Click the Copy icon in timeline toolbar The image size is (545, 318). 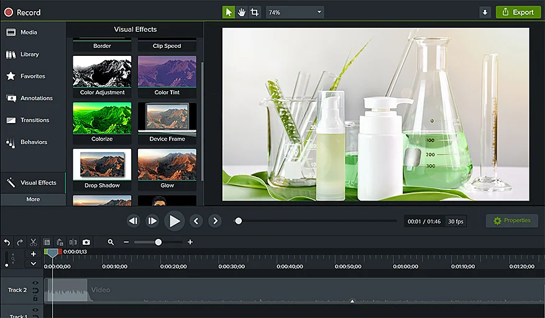(x=47, y=242)
